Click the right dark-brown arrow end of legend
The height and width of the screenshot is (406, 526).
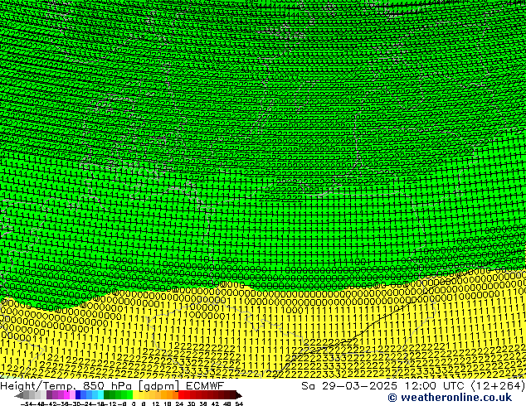239,395
